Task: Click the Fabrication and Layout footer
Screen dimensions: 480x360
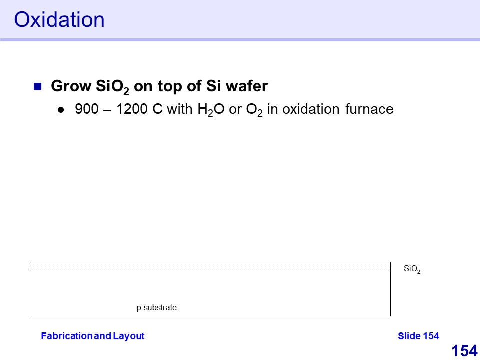Action: tap(92, 336)
